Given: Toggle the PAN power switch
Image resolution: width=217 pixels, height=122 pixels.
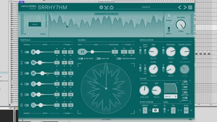Looking at the screenshot, I should pyautogui.click(x=163, y=69).
